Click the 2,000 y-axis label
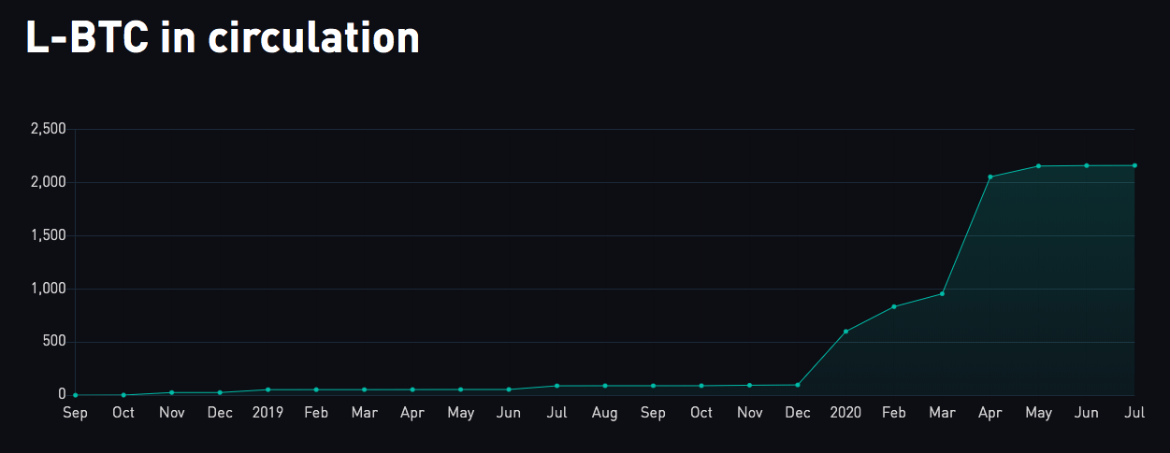The image size is (1170, 453). click(x=47, y=182)
